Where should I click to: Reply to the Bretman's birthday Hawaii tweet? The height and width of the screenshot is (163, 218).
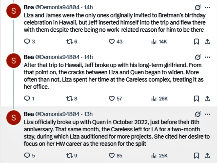click(29, 42)
